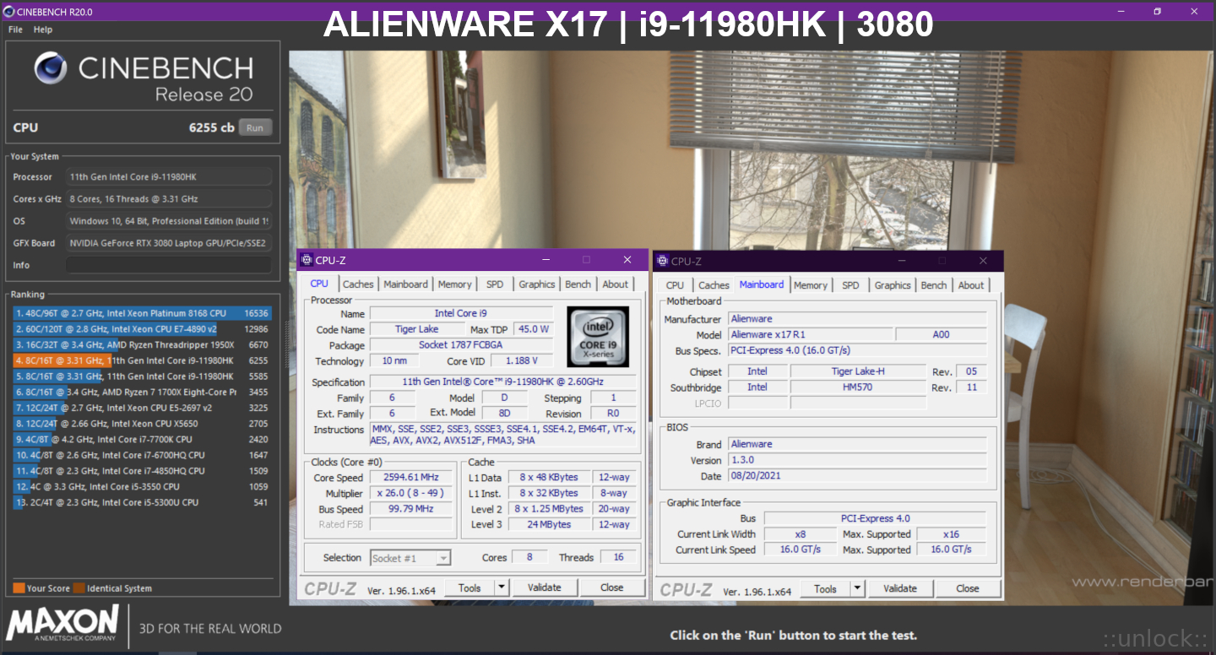The width and height of the screenshot is (1216, 655).
Task: Select the i9-11980HK 5585 ranking row
Action: click(x=142, y=376)
